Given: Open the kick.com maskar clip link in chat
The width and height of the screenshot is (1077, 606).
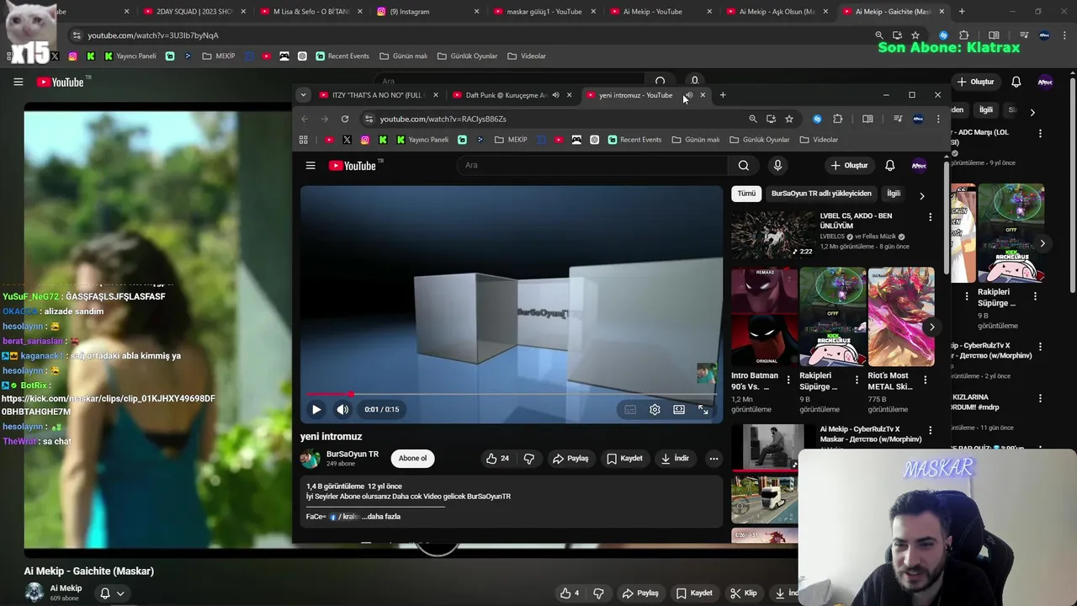Looking at the screenshot, I should click(x=109, y=405).
